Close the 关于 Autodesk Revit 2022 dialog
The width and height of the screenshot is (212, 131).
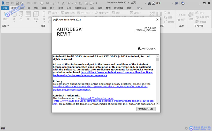(157, 20)
